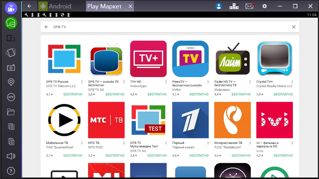Click БЕСПЛАТНО under МТС ТВ
This screenshot has height=179, width=319.
[x=115, y=156]
